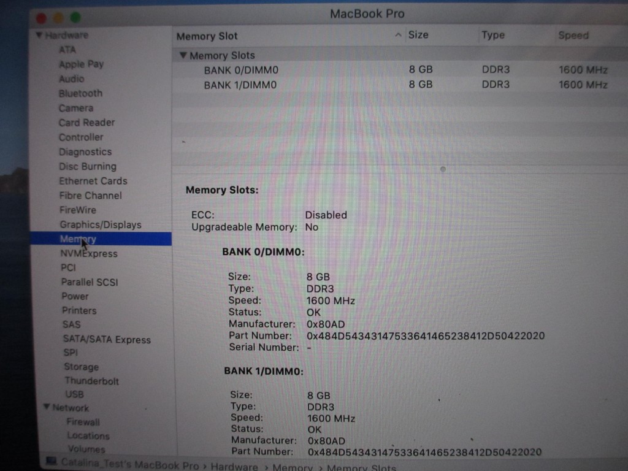The width and height of the screenshot is (628, 471).
Task: Select the BANK 1/DIMM0 table row
Action: (400, 85)
